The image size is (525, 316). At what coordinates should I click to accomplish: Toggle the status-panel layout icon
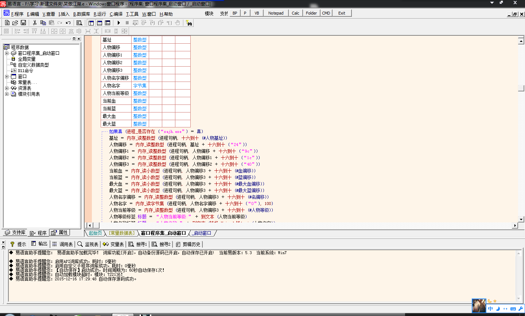tap(100, 23)
